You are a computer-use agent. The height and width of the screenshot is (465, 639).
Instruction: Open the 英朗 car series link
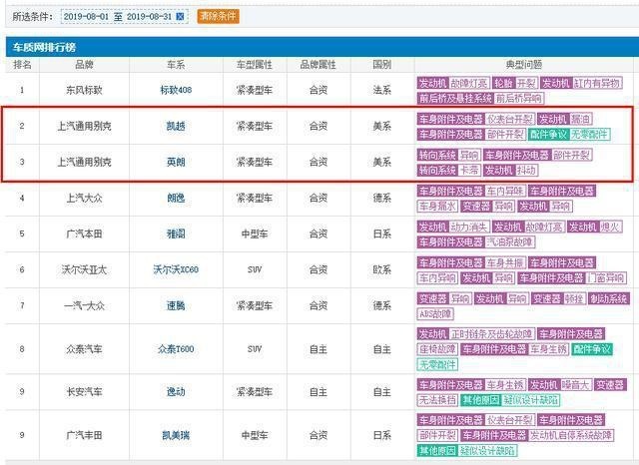point(176,162)
